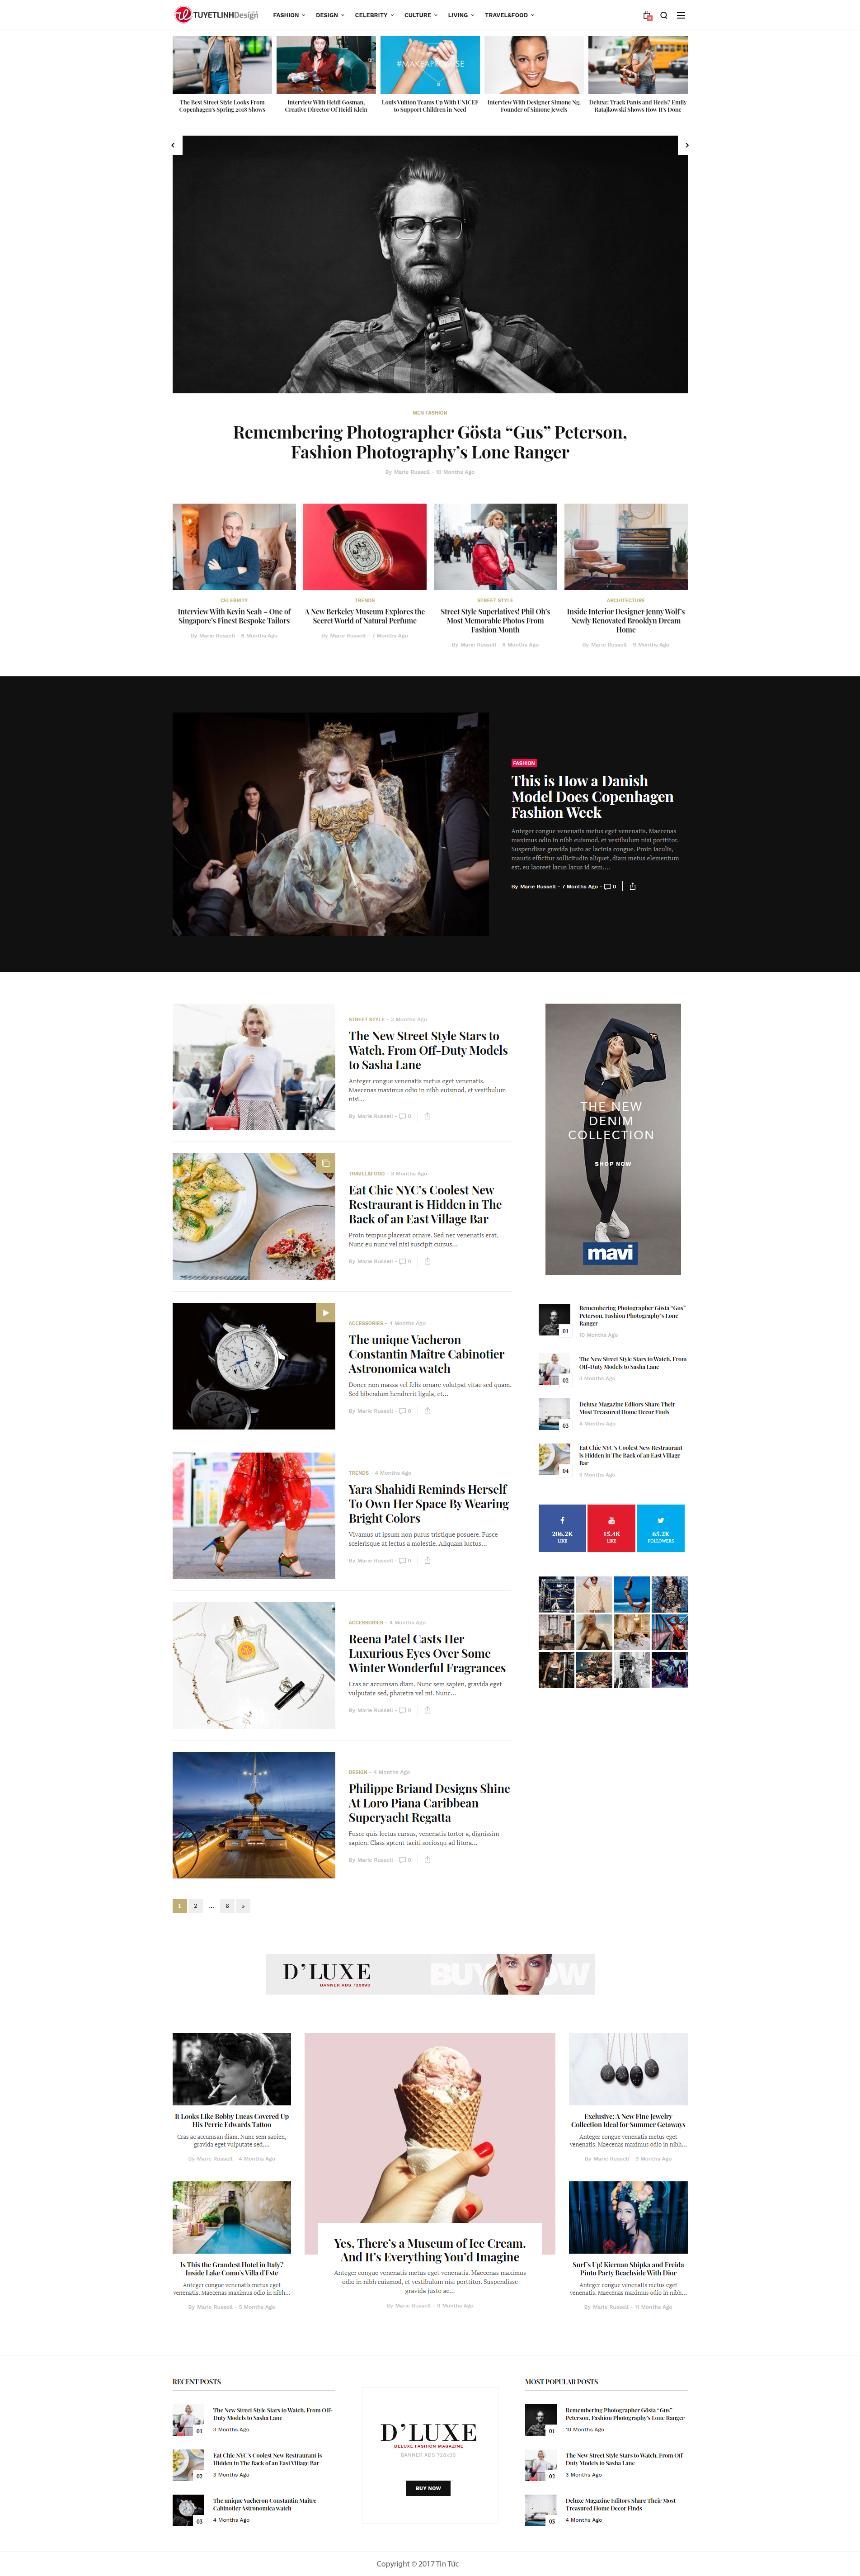Expand the Celebrity menu dropdown
860x2576 pixels.
coord(374,16)
